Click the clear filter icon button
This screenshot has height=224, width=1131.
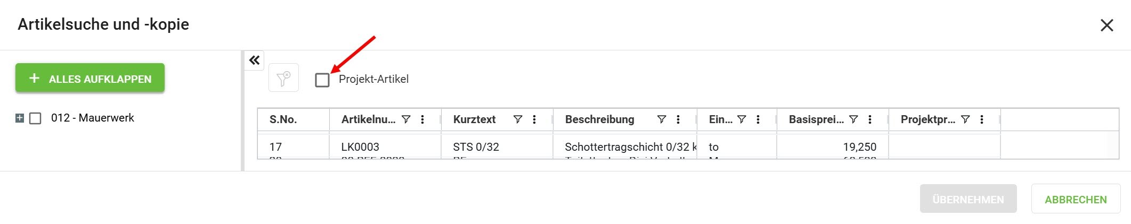click(x=283, y=78)
